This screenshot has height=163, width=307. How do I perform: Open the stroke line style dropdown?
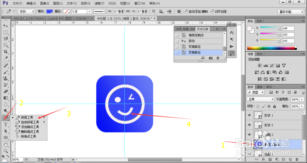click(x=99, y=11)
